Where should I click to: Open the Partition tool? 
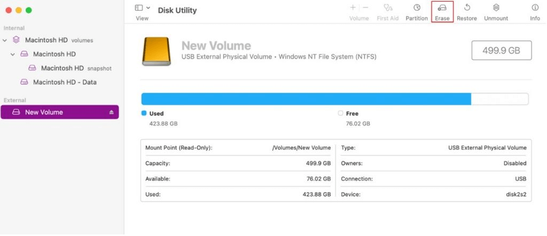pos(417,8)
